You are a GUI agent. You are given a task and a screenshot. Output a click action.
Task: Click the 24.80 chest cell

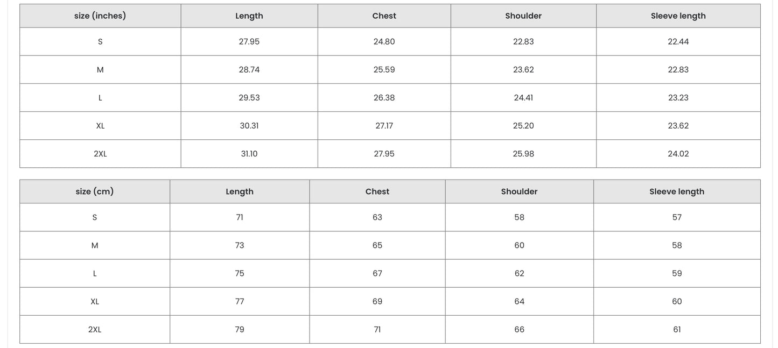point(384,42)
